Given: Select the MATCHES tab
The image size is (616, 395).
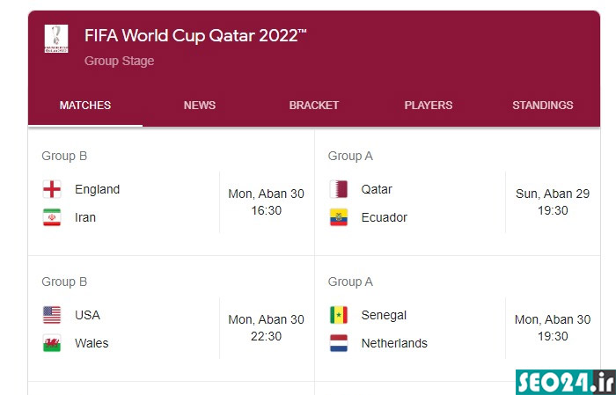Looking at the screenshot, I should point(85,106).
